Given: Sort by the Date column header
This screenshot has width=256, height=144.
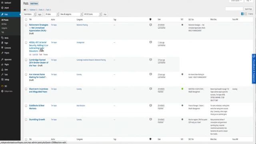Looking at the screenshot, I should coord(159,20).
